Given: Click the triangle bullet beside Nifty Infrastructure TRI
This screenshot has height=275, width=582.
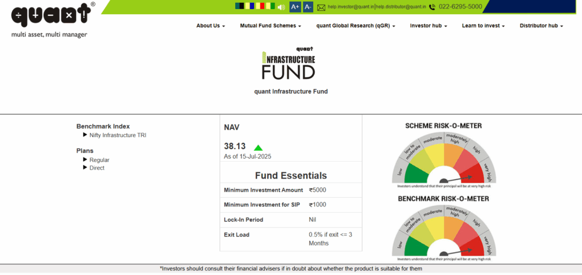Looking at the screenshot, I should click(85, 135).
